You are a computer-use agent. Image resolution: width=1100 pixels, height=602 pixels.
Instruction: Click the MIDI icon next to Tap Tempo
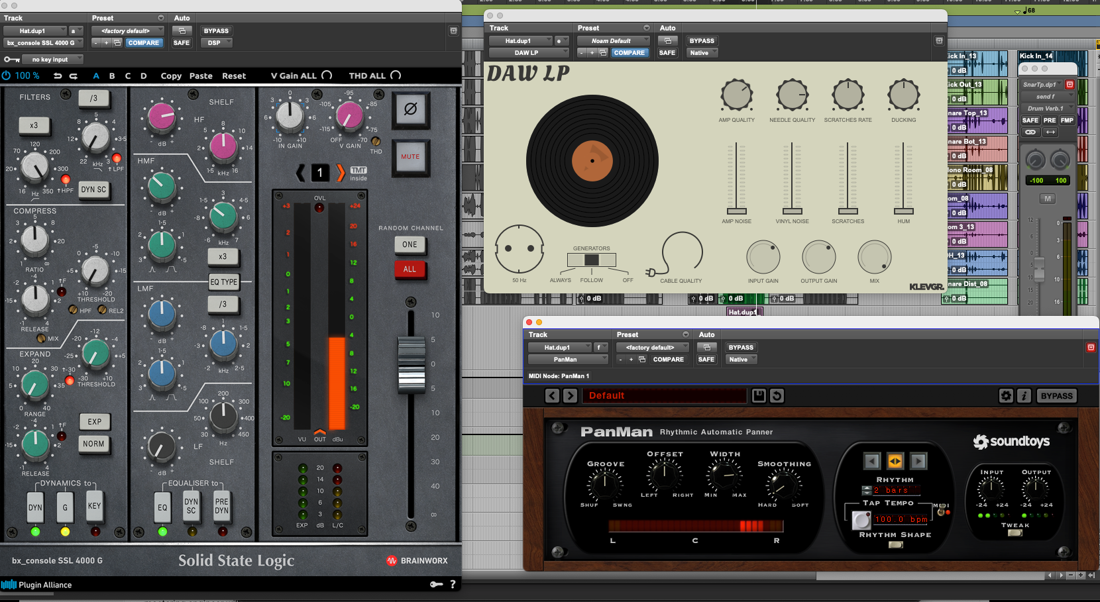tap(943, 509)
